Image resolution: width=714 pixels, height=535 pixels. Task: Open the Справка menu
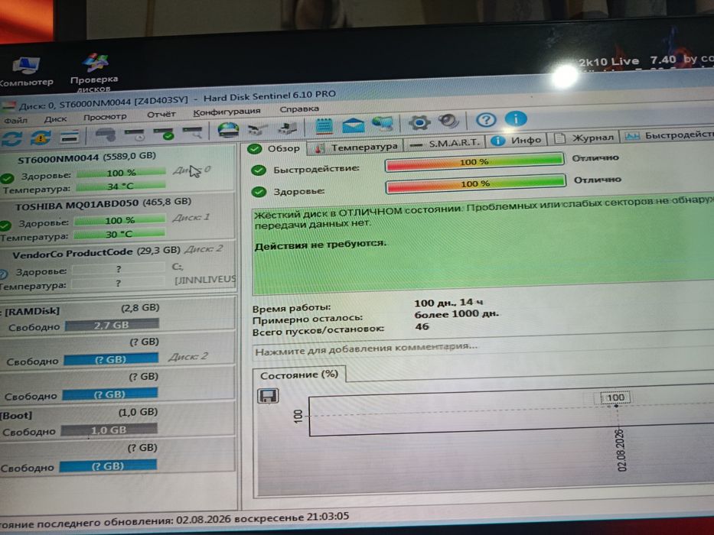tap(298, 109)
